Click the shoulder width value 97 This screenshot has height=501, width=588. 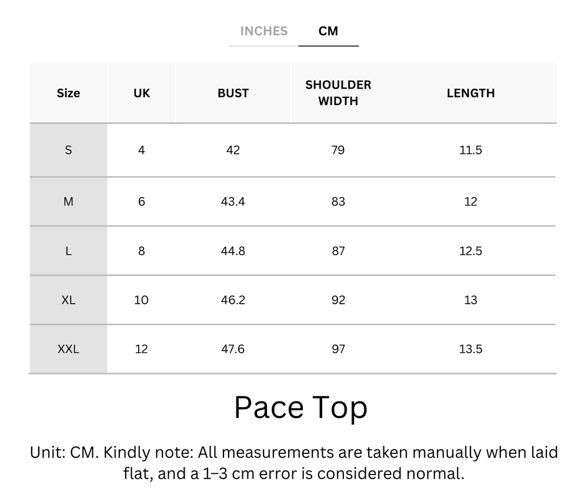pos(338,349)
